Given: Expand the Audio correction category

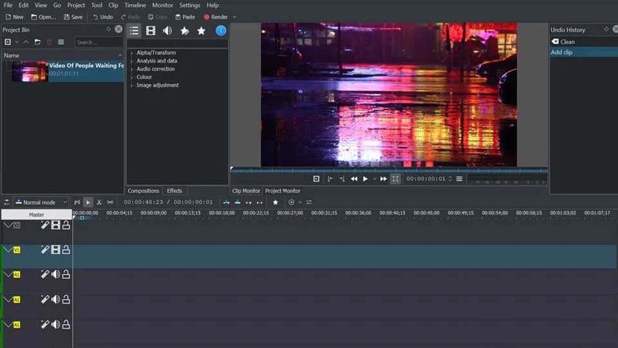Looking at the screenshot, I should (x=131, y=69).
